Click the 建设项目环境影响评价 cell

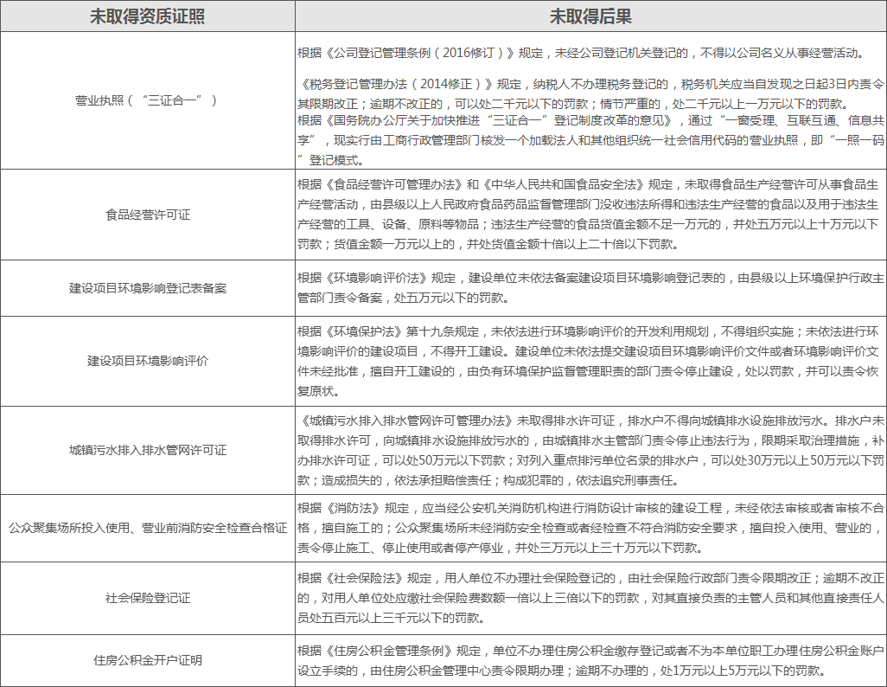[148, 361]
